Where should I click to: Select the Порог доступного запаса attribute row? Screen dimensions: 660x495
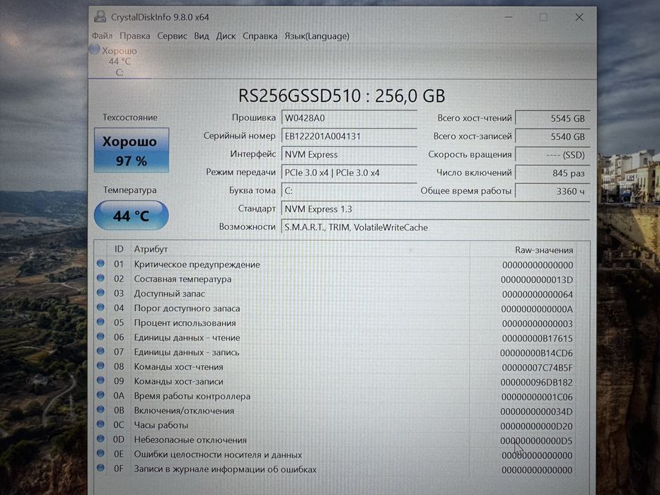[335, 308]
